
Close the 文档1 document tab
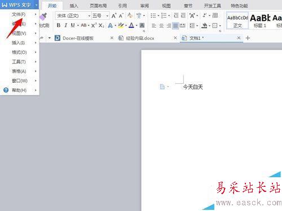[239, 38]
